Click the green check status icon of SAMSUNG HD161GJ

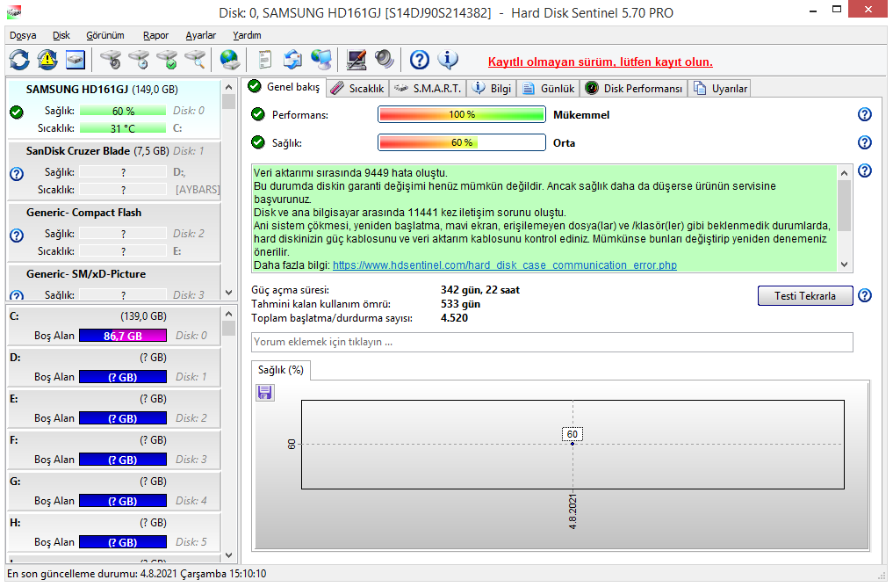click(17, 112)
